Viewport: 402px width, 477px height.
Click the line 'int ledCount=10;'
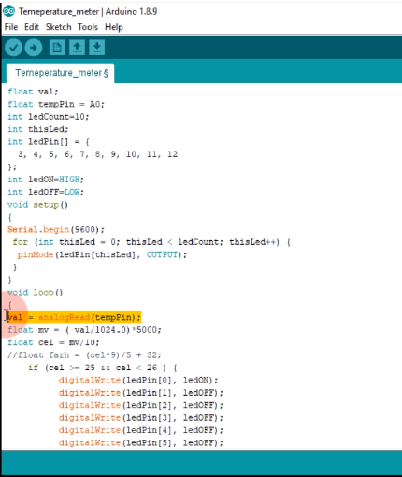pyautogui.click(x=49, y=117)
